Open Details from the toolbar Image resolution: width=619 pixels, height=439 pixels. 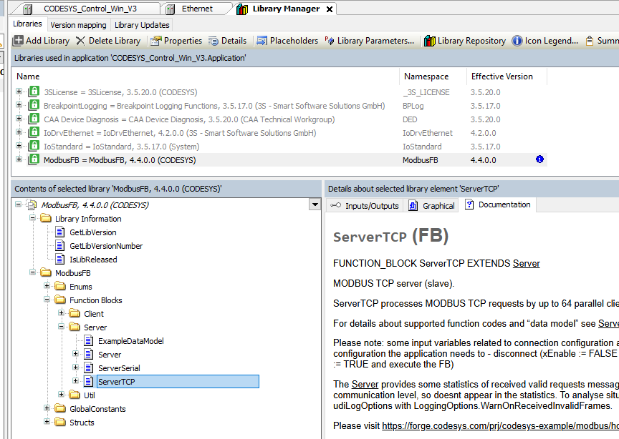pyautogui.click(x=227, y=41)
